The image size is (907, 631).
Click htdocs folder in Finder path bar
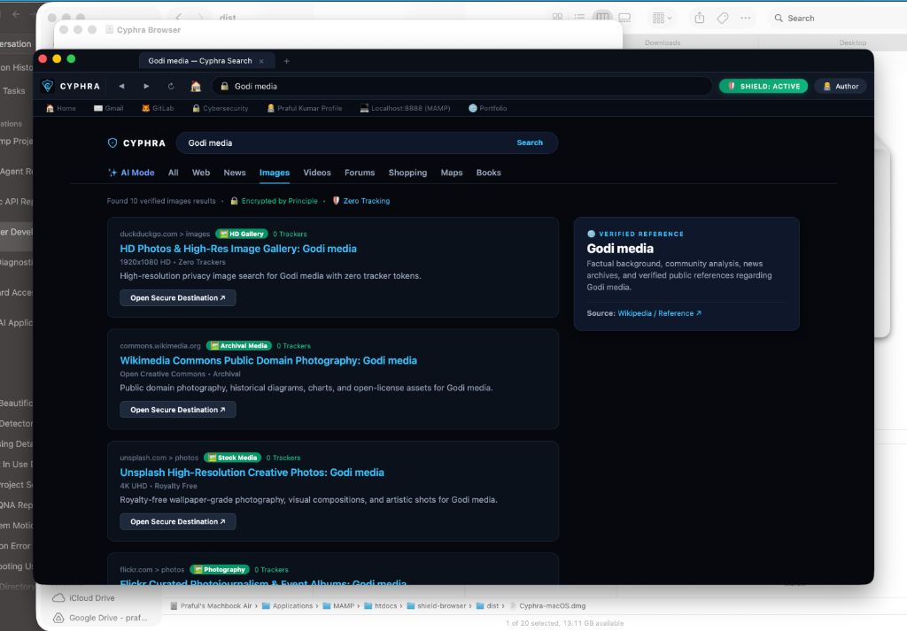click(381, 606)
